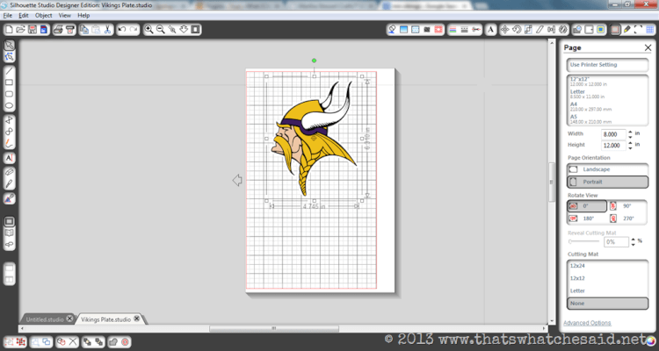Open the Advanced Options link

pos(587,323)
